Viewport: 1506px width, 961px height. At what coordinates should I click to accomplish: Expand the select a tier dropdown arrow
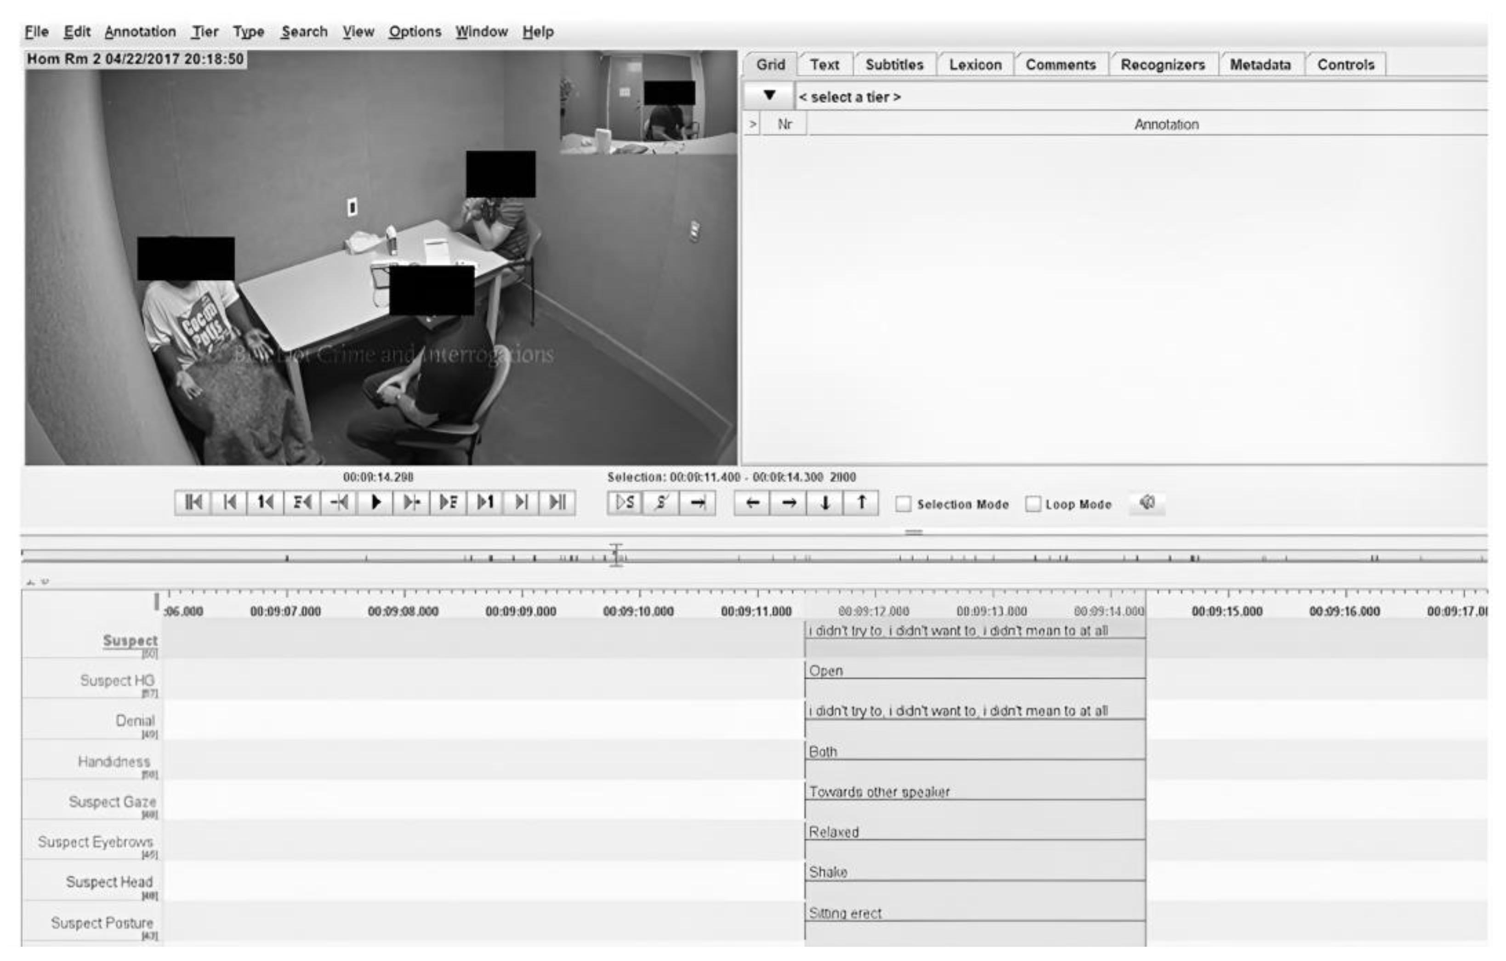[769, 97]
